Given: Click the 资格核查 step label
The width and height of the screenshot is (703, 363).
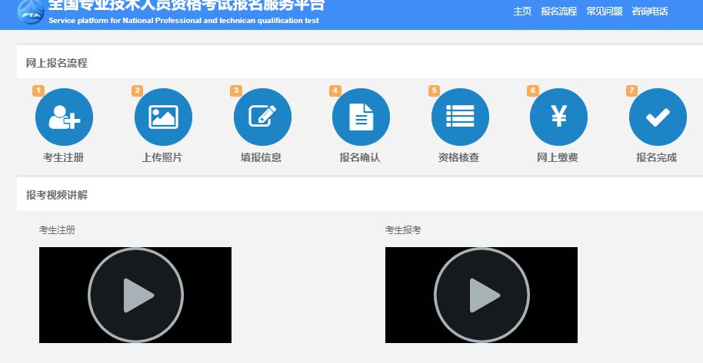Looking at the screenshot, I should click(x=458, y=157).
